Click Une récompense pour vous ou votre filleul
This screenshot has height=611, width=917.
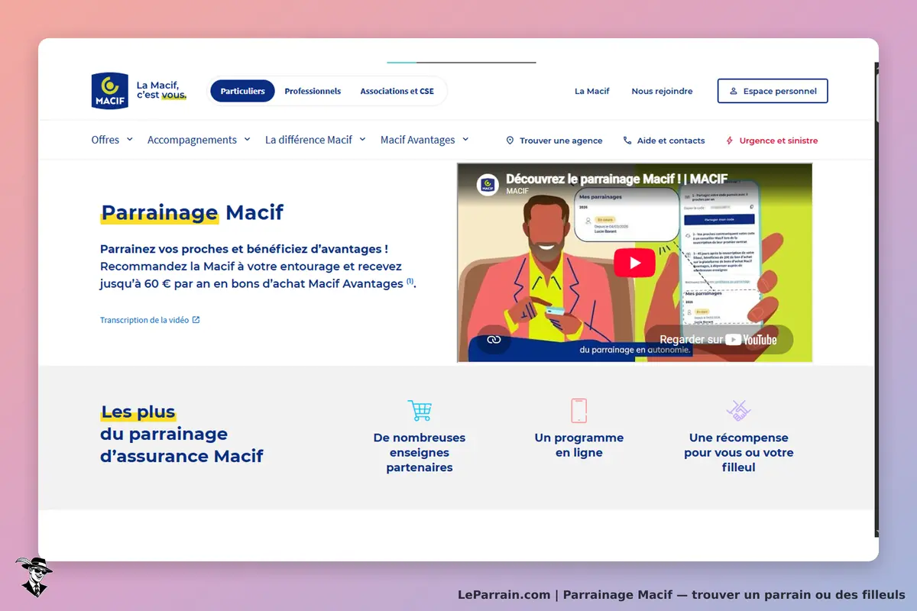pos(738,453)
